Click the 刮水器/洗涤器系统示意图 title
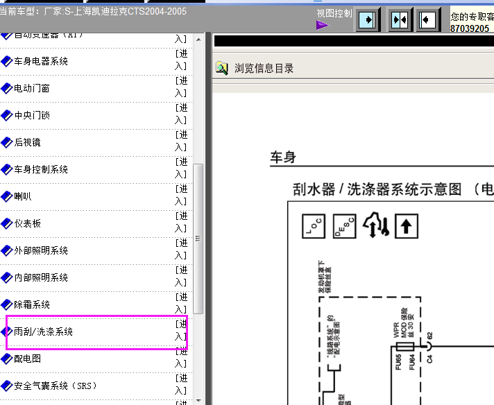494x405 pixels. click(377, 189)
